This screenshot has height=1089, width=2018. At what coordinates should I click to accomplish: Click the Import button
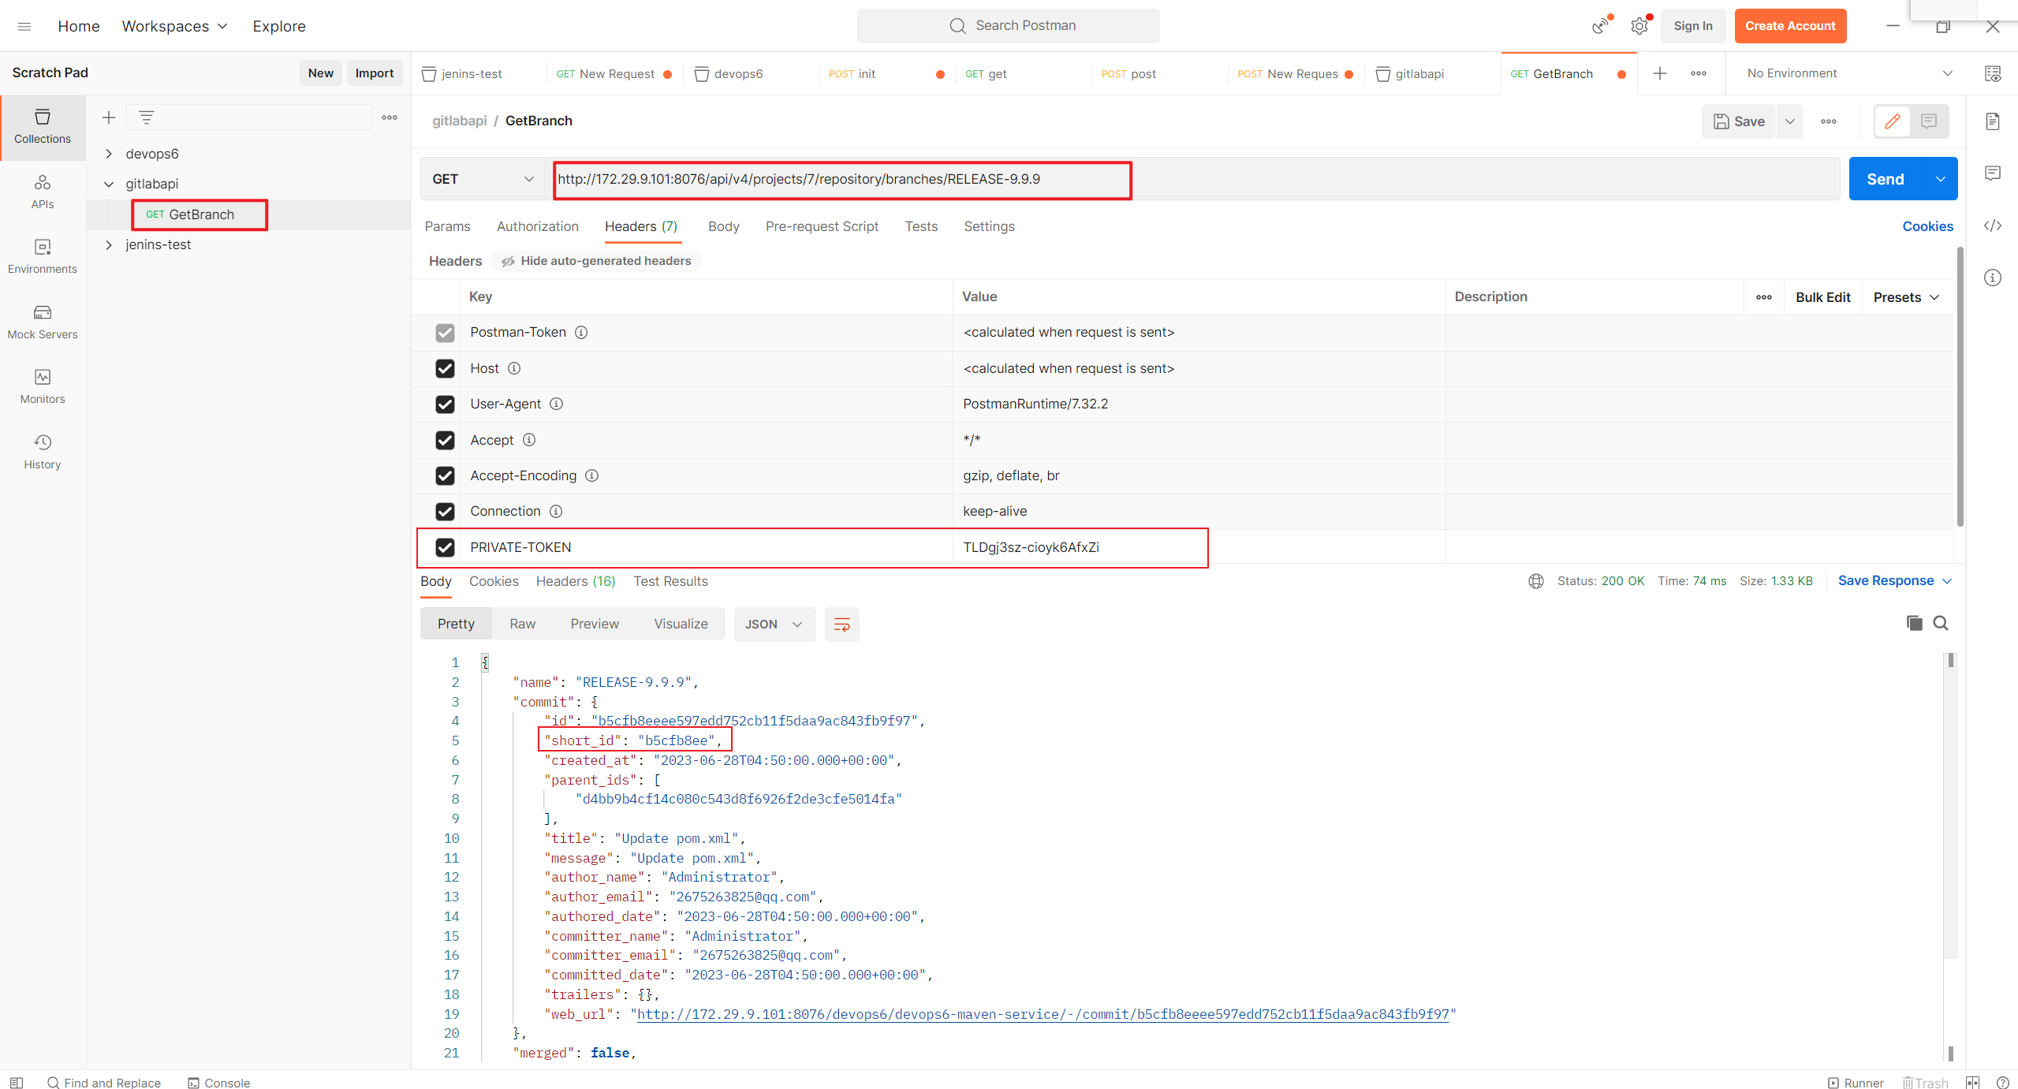click(x=374, y=73)
